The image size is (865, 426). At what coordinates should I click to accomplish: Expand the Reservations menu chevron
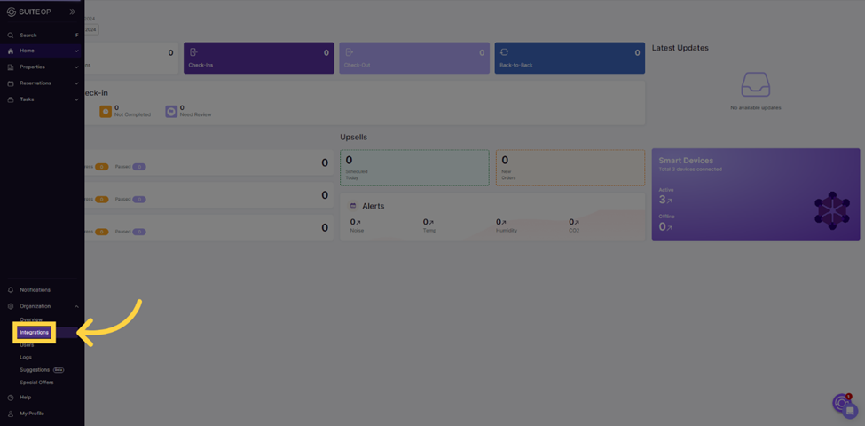coord(76,83)
